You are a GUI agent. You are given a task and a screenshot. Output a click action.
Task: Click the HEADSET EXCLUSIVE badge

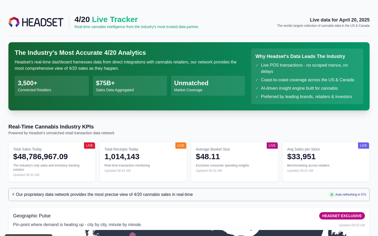[x=342, y=216]
